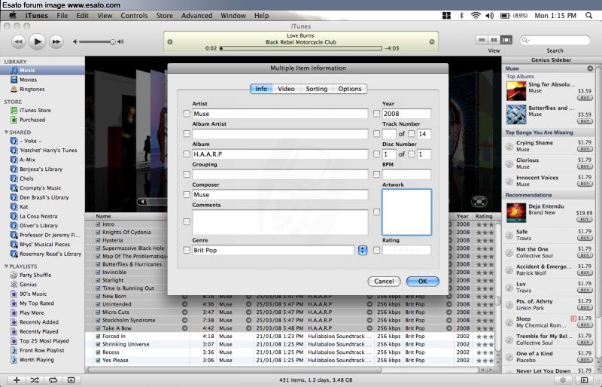
Task: Buy Sing for Absolution album
Action: coord(585,98)
